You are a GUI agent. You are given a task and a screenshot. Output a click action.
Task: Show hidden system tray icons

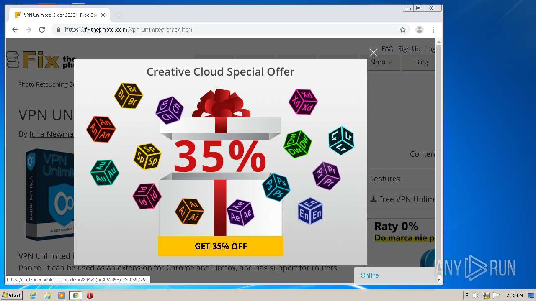467,296
